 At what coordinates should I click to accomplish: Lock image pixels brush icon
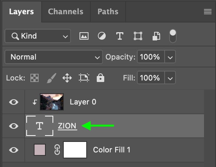coord(51,78)
